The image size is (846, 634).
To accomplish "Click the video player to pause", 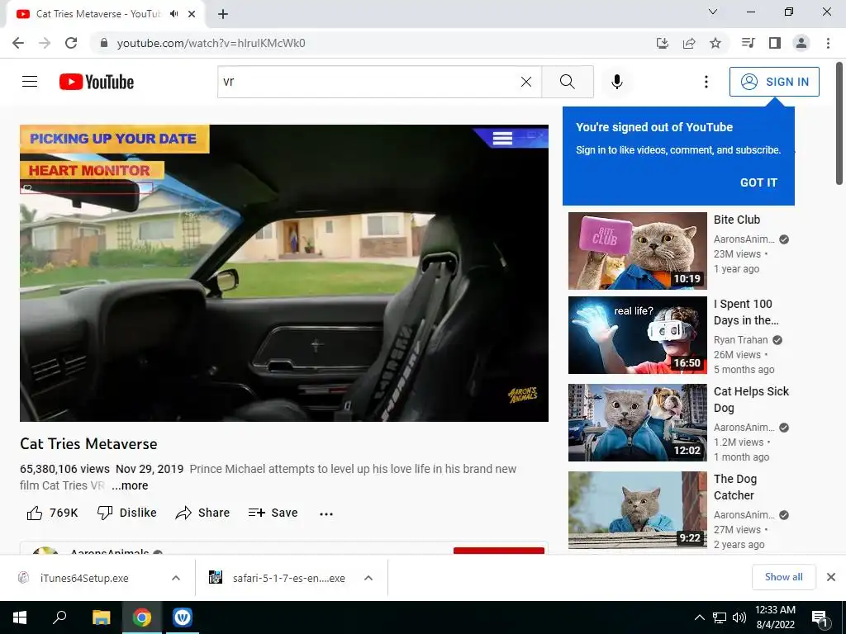I will [x=284, y=272].
